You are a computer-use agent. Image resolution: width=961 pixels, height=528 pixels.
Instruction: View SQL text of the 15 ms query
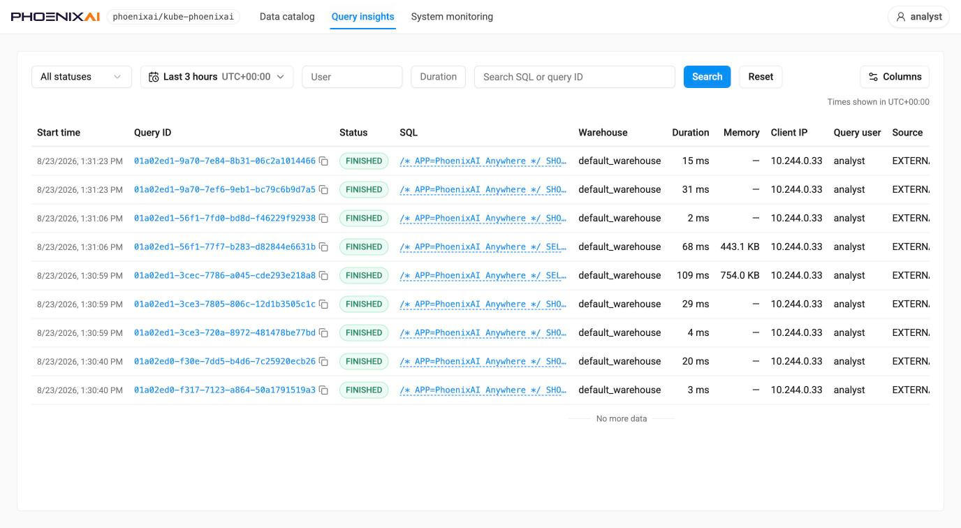483,161
